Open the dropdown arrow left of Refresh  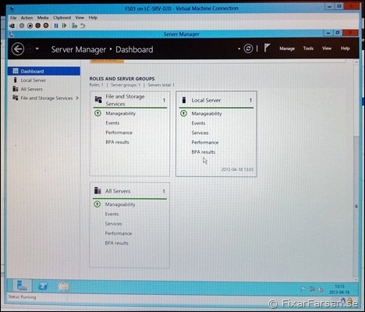coord(239,48)
